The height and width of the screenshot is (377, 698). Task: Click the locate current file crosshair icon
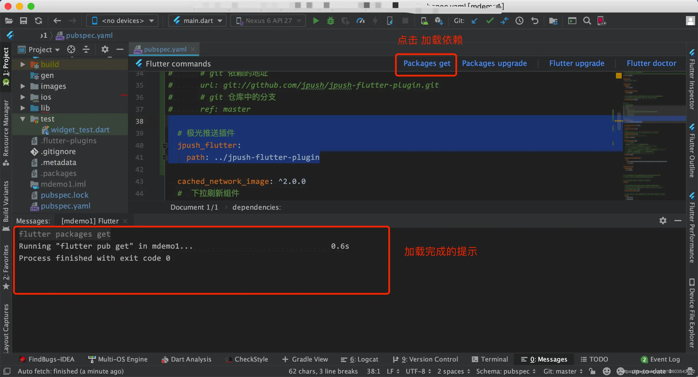(x=71, y=49)
